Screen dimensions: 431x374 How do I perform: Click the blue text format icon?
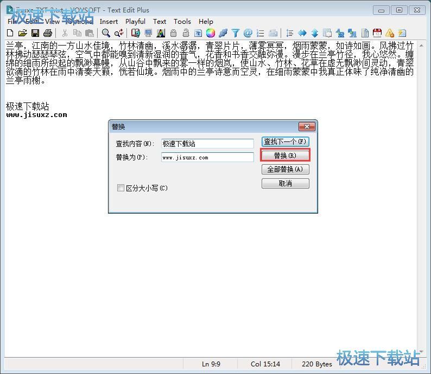point(198,33)
